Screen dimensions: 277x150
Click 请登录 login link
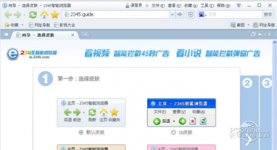pos(134,6)
